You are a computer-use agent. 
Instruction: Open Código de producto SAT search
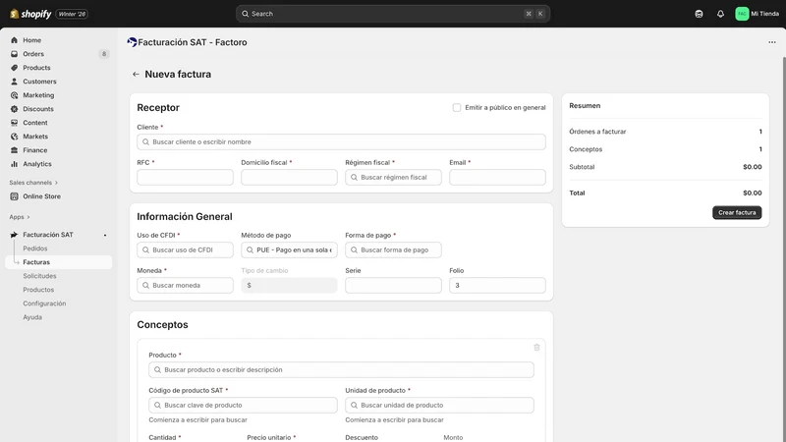click(243, 405)
